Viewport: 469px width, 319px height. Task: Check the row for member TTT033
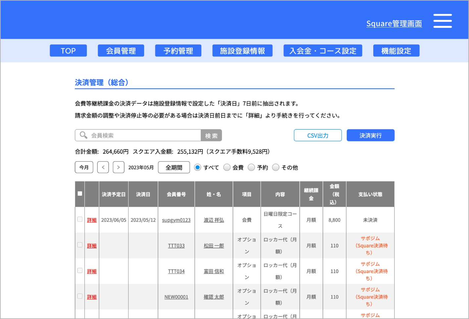point(80,245)
